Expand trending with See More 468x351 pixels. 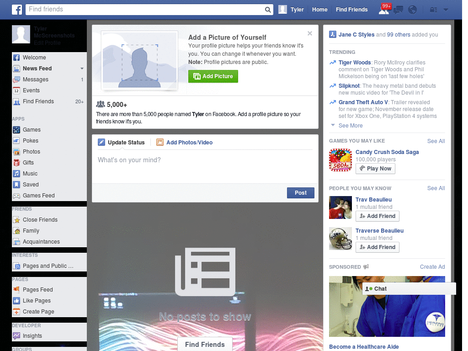pyautogui.click(x=351, y=126)
